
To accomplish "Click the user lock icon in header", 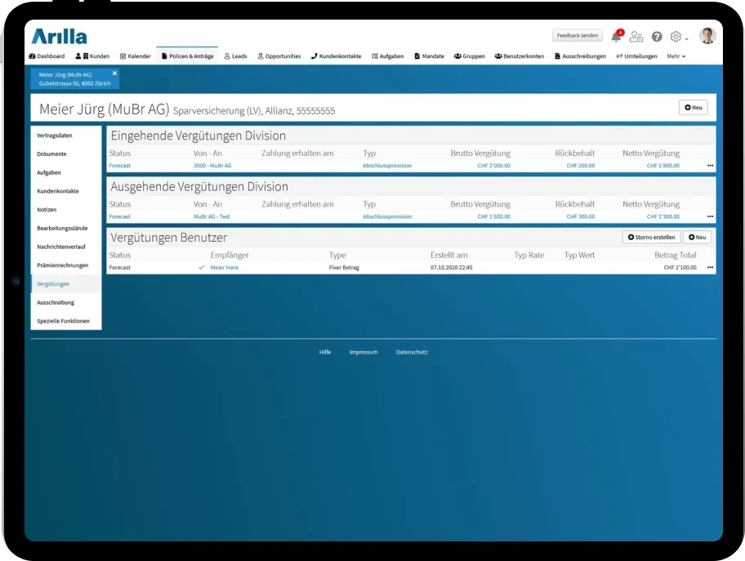I will [x=636, y=37].
